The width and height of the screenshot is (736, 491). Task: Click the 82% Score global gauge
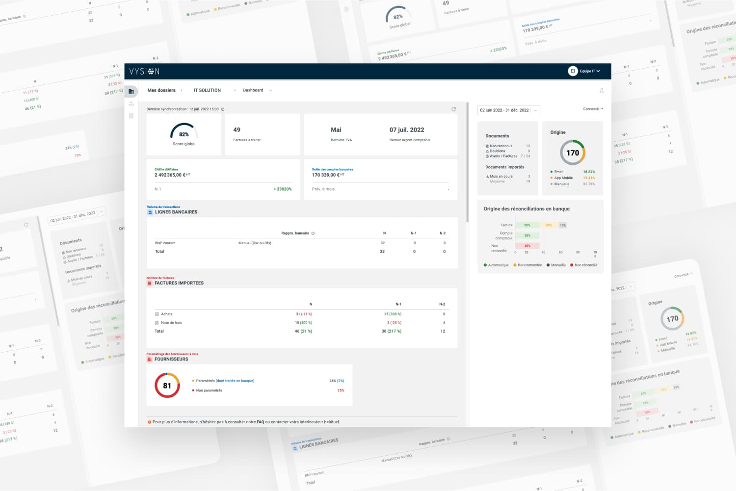tap(184, 131)
